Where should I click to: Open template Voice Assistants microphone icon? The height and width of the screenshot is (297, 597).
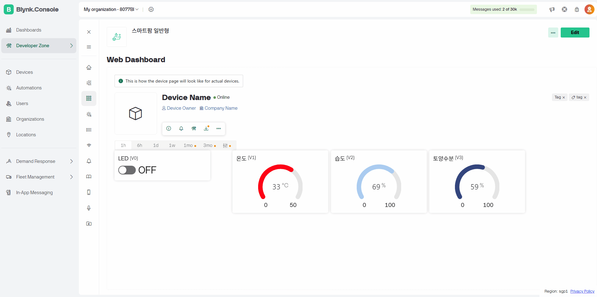pos(89,208)
